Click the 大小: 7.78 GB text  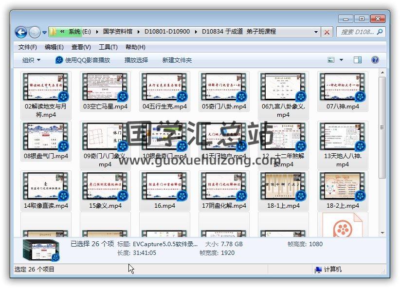tap(224, 244)
